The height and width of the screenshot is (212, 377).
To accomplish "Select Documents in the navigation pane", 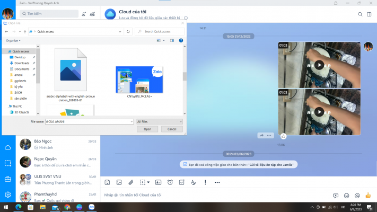I will coord(22,69).
